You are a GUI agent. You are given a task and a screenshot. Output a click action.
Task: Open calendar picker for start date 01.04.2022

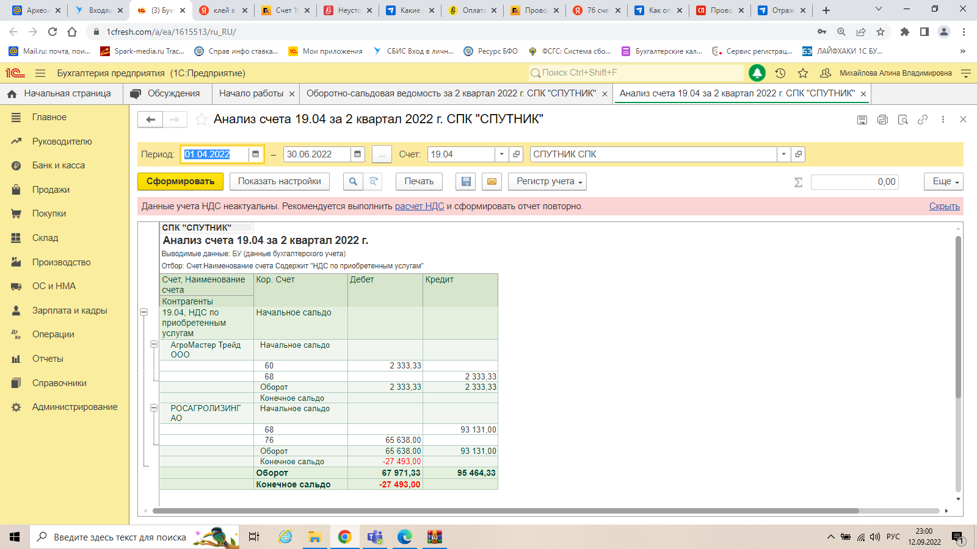[256, 154]
